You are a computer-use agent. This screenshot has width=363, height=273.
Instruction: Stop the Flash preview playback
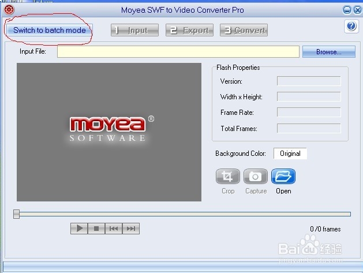[96, 229]
